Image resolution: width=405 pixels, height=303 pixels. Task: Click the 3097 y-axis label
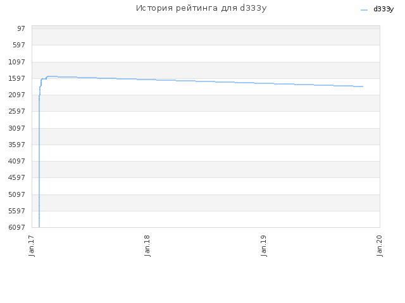click(x=17, y=128)
